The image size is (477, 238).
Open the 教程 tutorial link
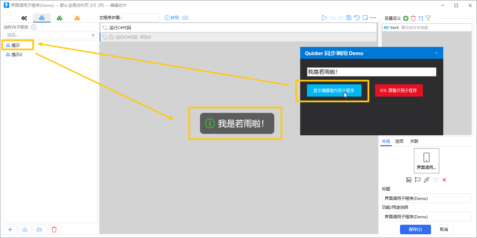pos(172,18)
